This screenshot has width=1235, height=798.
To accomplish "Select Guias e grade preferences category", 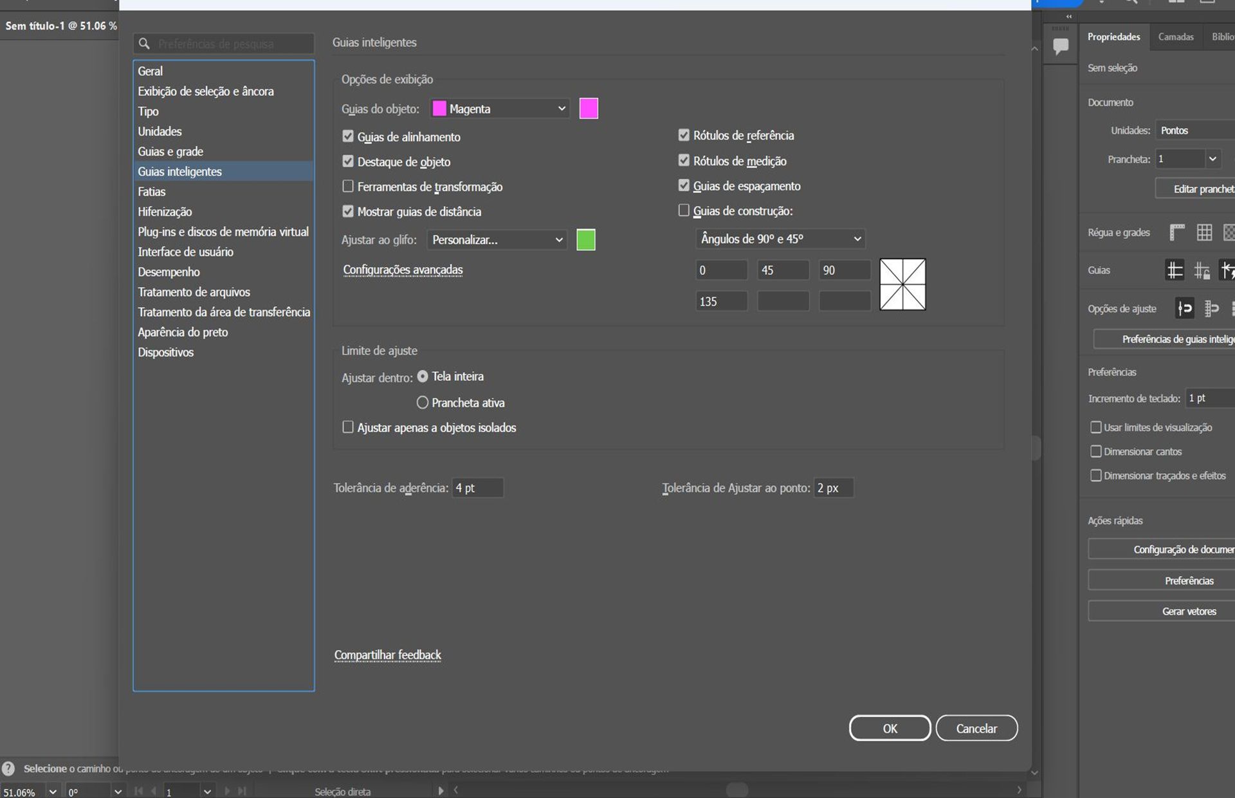I will tap(170, 151).
